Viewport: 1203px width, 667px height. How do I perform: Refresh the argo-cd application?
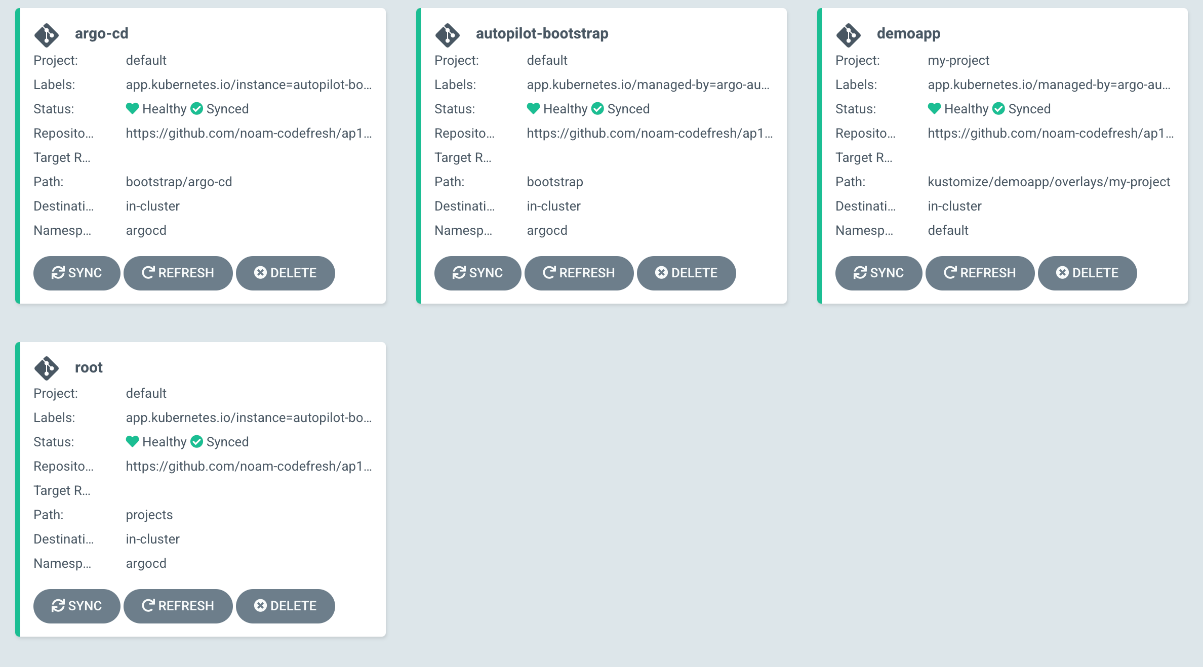tap(178, 273)
